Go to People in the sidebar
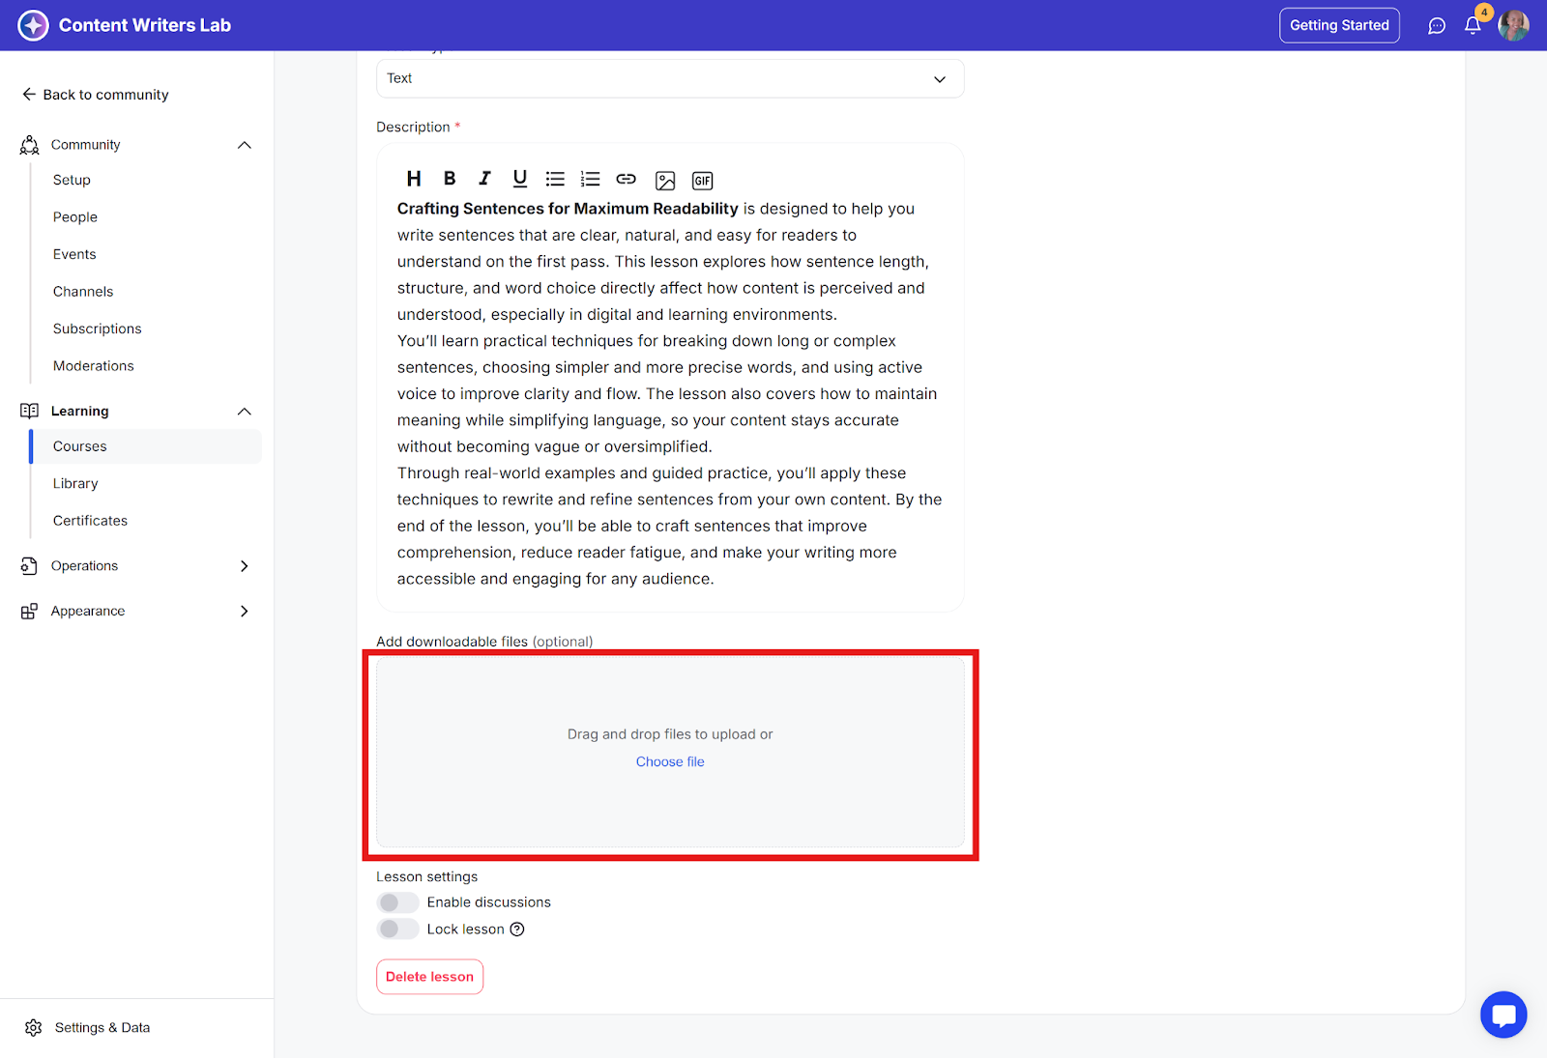This screenshot has height=1058, width=1547. pyautogui.click(x=75, y=217)
